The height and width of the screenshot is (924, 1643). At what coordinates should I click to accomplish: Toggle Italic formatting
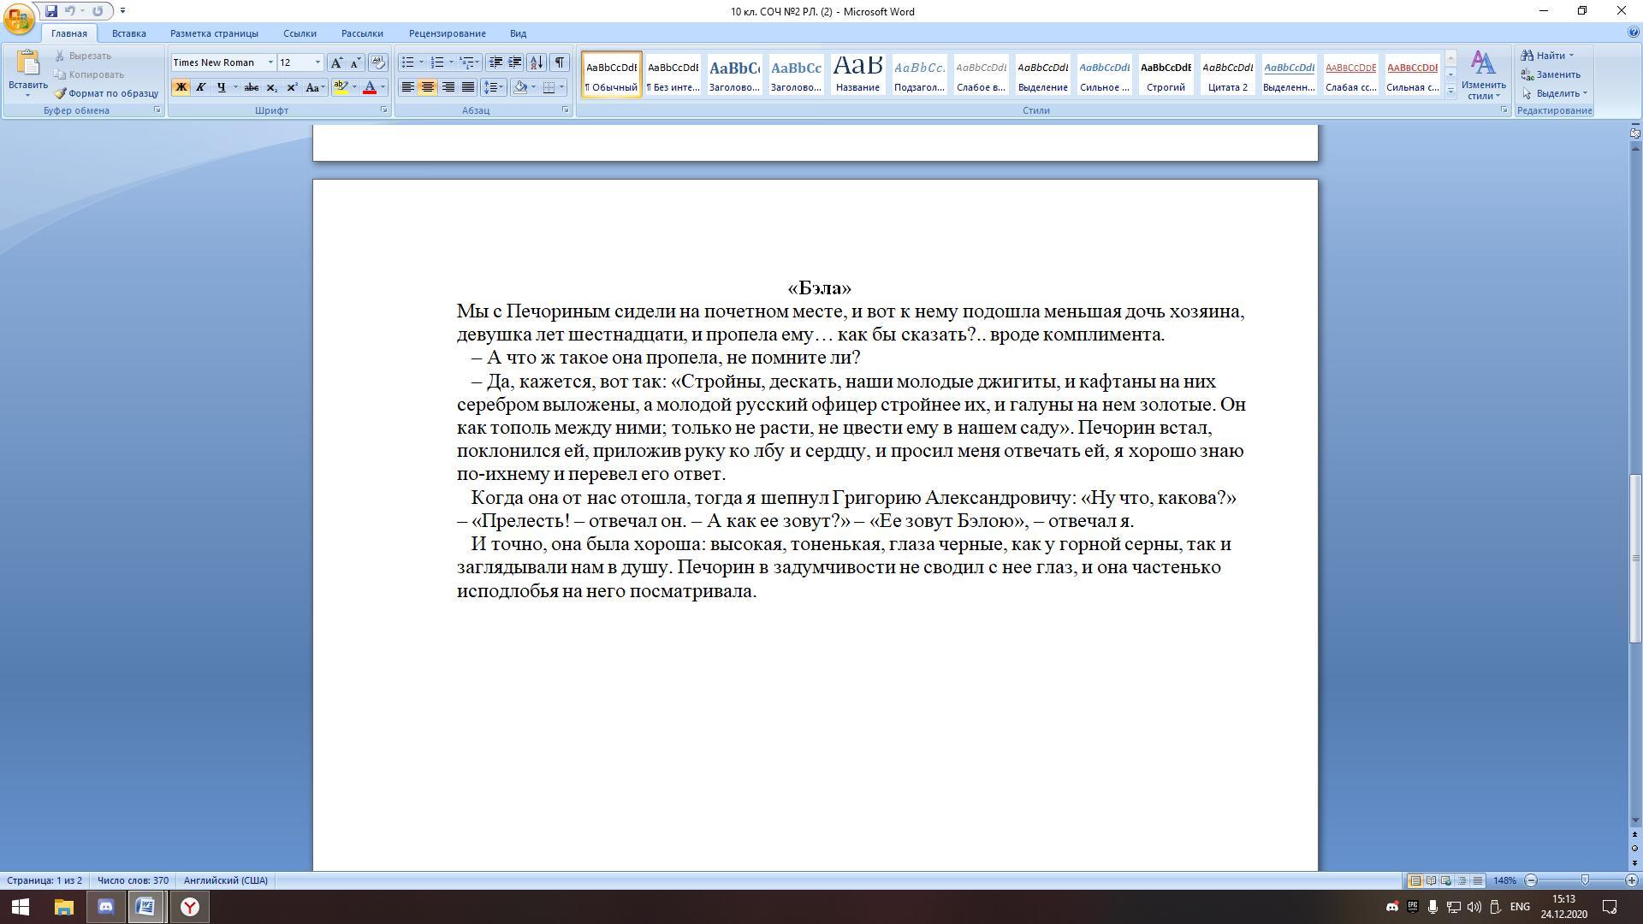tap(201, 87)
